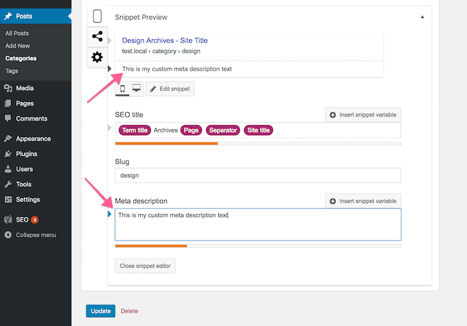Switch to mobile preview mode
Screen dimensions: 467x326
point(123,89)
